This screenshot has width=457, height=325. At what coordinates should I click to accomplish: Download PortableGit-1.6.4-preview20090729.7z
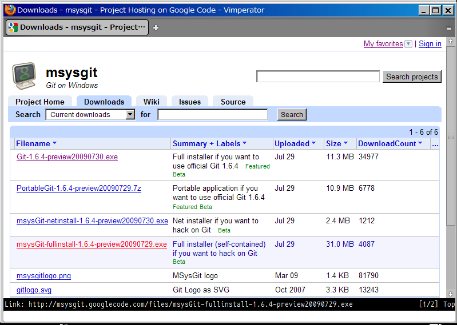(79, 188)
